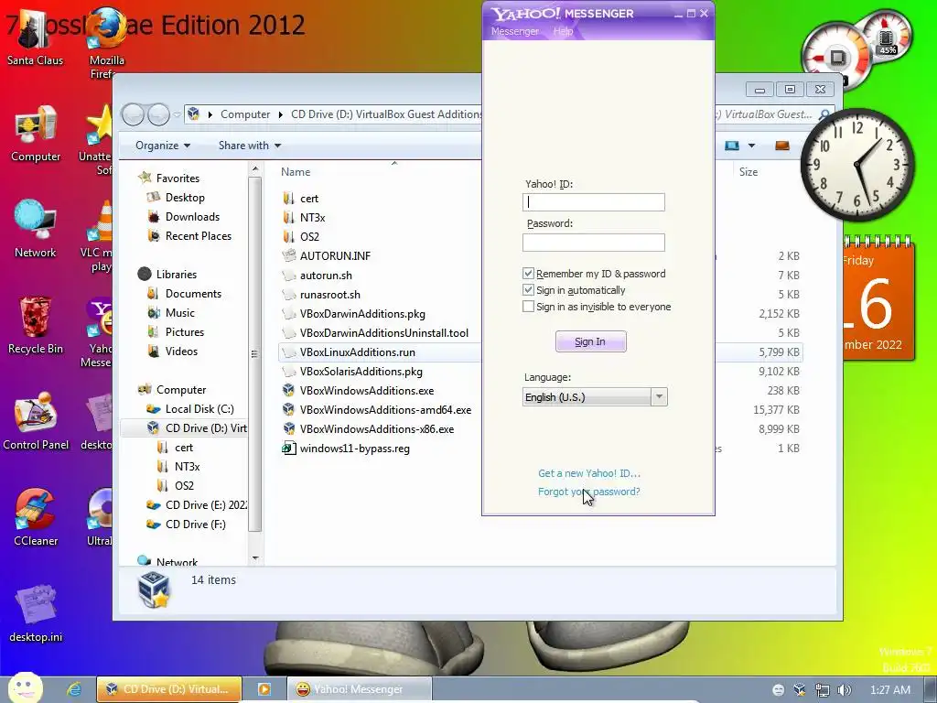The height and width of the screenshot is (703, 937).
Task: Click the Explorer forward navigation button
Action: point(158,114)
